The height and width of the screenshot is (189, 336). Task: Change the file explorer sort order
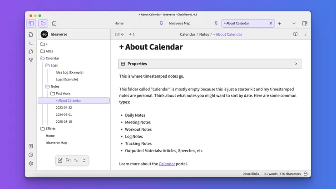coord(76,160)
